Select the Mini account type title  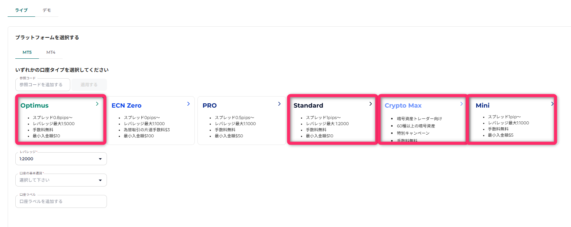tap(482, 106)
